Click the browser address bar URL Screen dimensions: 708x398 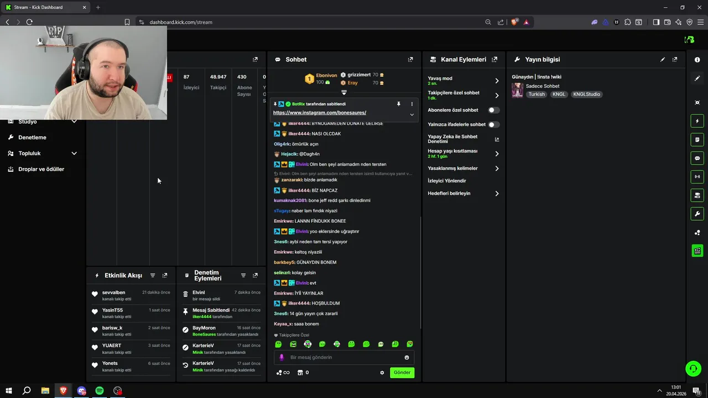click(x=181, y=22)
